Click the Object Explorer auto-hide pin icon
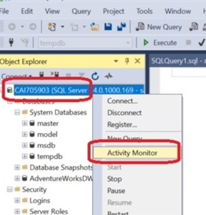Image resolution: width=206 pixels, height=215 pixels. [127, 61]
